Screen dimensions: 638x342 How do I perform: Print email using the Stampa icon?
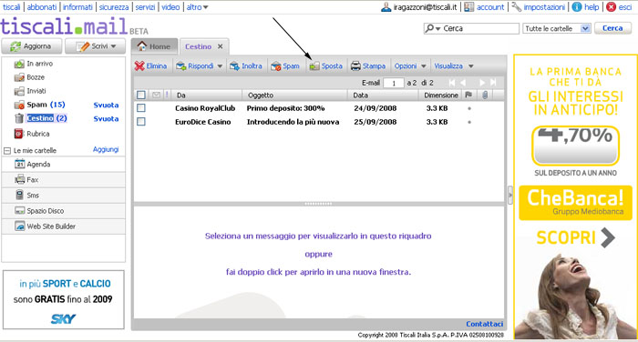(355, 65)
